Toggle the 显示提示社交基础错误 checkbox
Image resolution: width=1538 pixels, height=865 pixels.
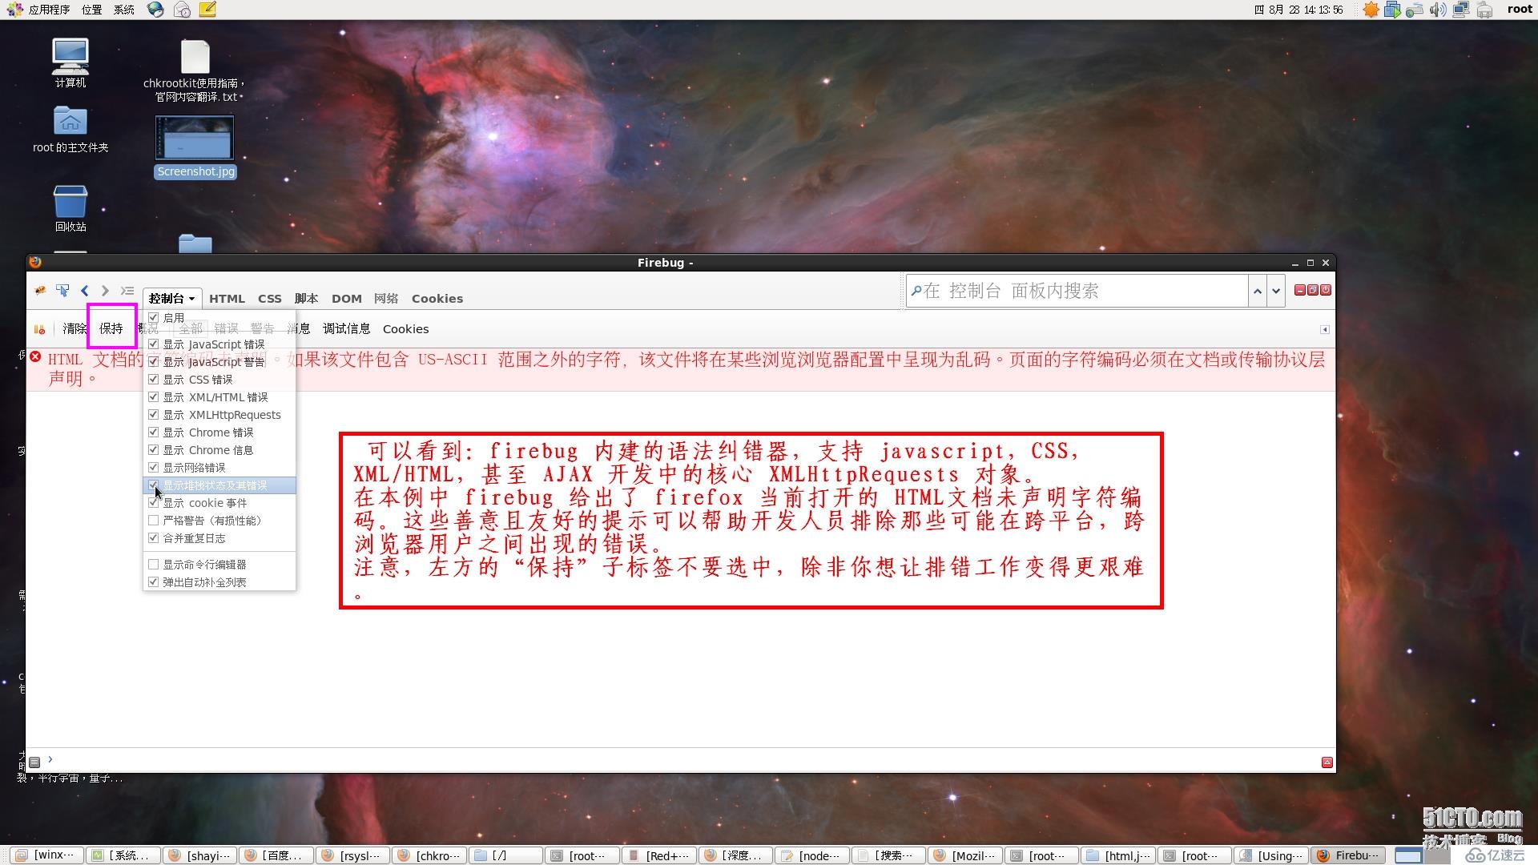click(x=155, y=485)
